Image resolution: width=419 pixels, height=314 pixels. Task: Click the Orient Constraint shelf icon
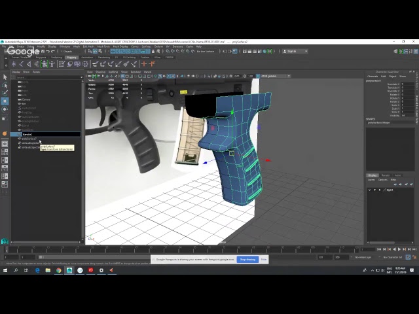111,64
